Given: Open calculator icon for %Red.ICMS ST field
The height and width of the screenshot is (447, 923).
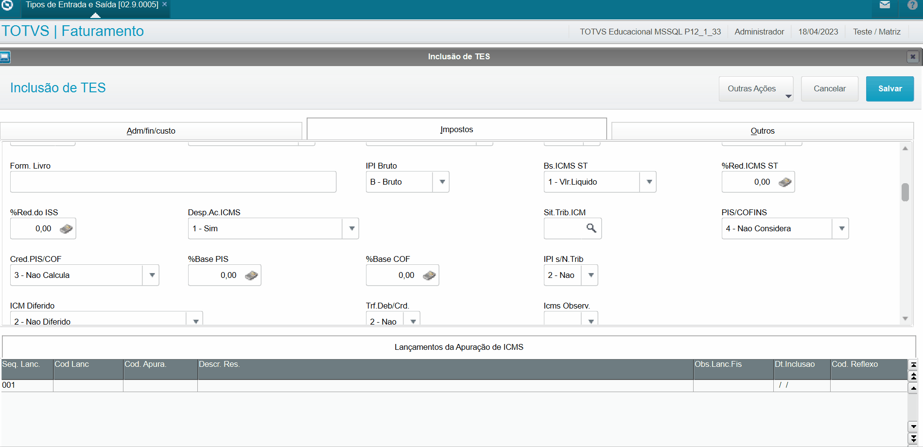Looking at the screenshot, I should pos(785,182).
